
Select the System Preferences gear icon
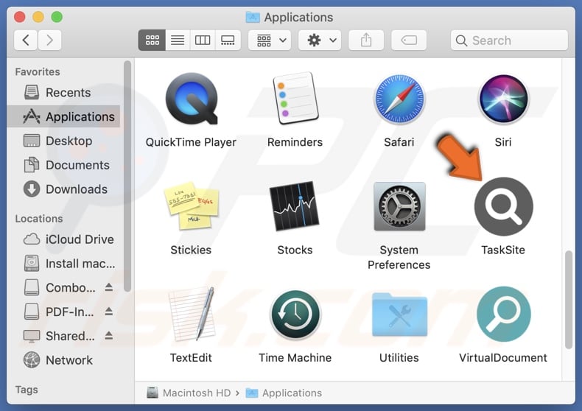399,206
